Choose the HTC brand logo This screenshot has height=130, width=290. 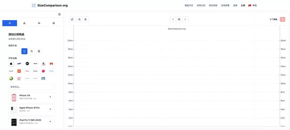pyautogui.click(x=35, y=71)
